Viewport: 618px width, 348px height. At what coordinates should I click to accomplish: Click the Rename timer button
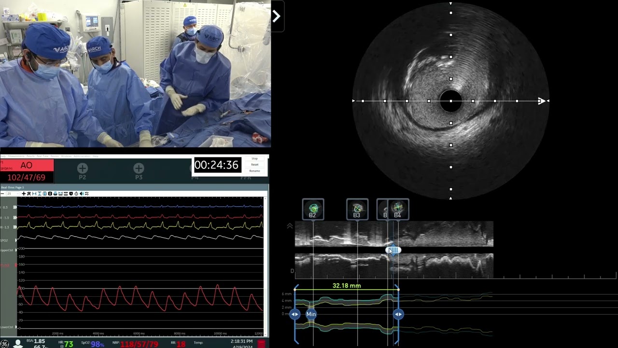click(x=254, y=171)
